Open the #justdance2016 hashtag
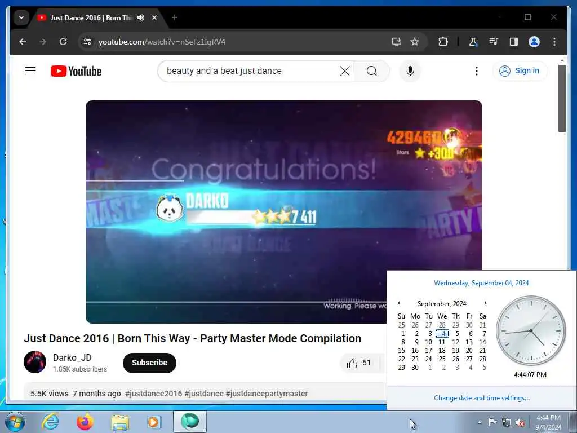 click(x=153, y=394)
